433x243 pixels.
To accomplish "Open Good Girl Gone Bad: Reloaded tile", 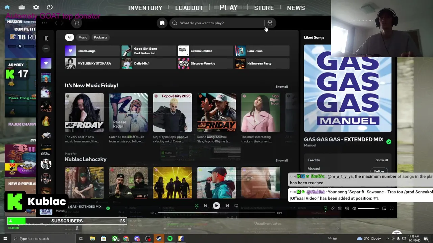I will click(149, 51).
